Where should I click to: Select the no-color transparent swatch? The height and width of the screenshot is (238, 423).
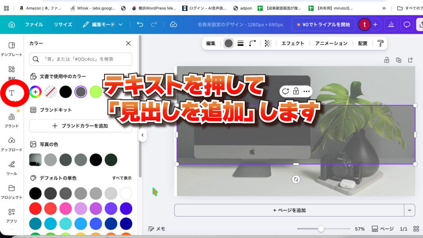(50, 92)
